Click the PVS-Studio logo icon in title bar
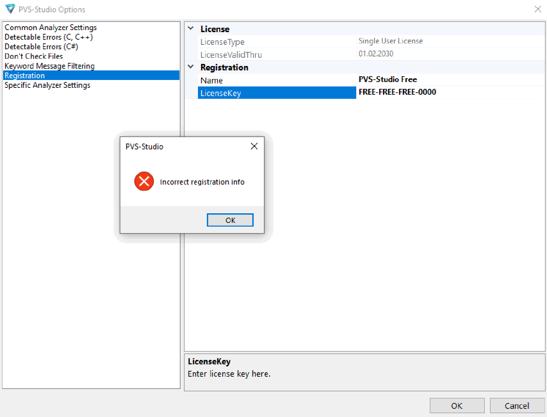 coord(10,9)
